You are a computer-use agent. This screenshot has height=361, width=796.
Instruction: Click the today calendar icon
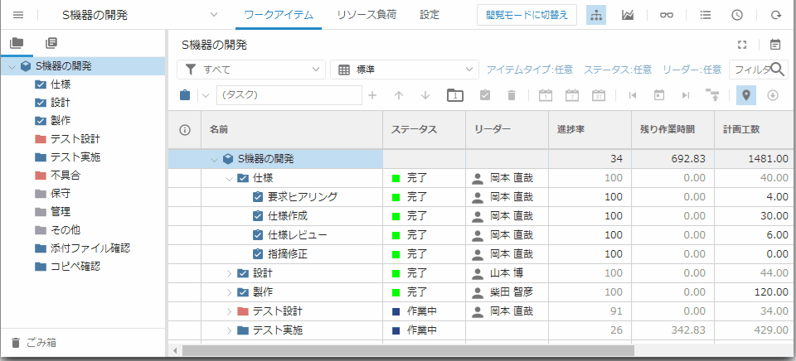click(659, 95)
